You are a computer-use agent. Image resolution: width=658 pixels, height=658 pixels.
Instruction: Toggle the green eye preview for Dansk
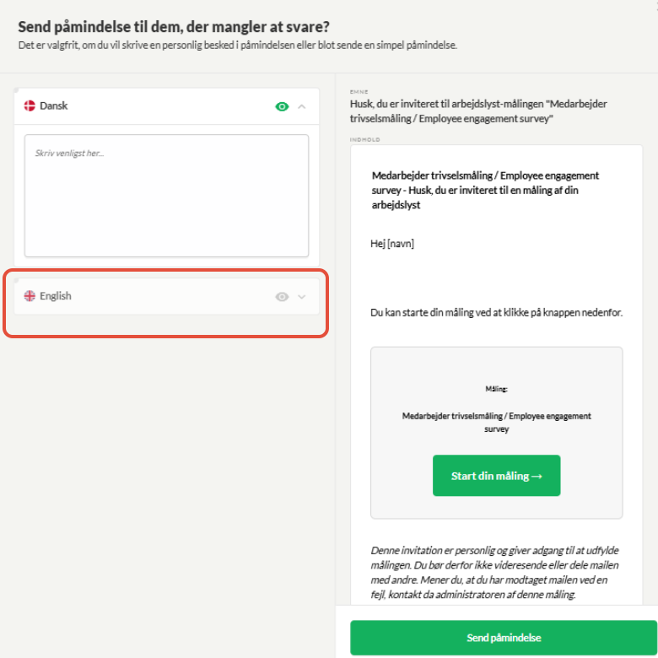(x=282, y=106)
